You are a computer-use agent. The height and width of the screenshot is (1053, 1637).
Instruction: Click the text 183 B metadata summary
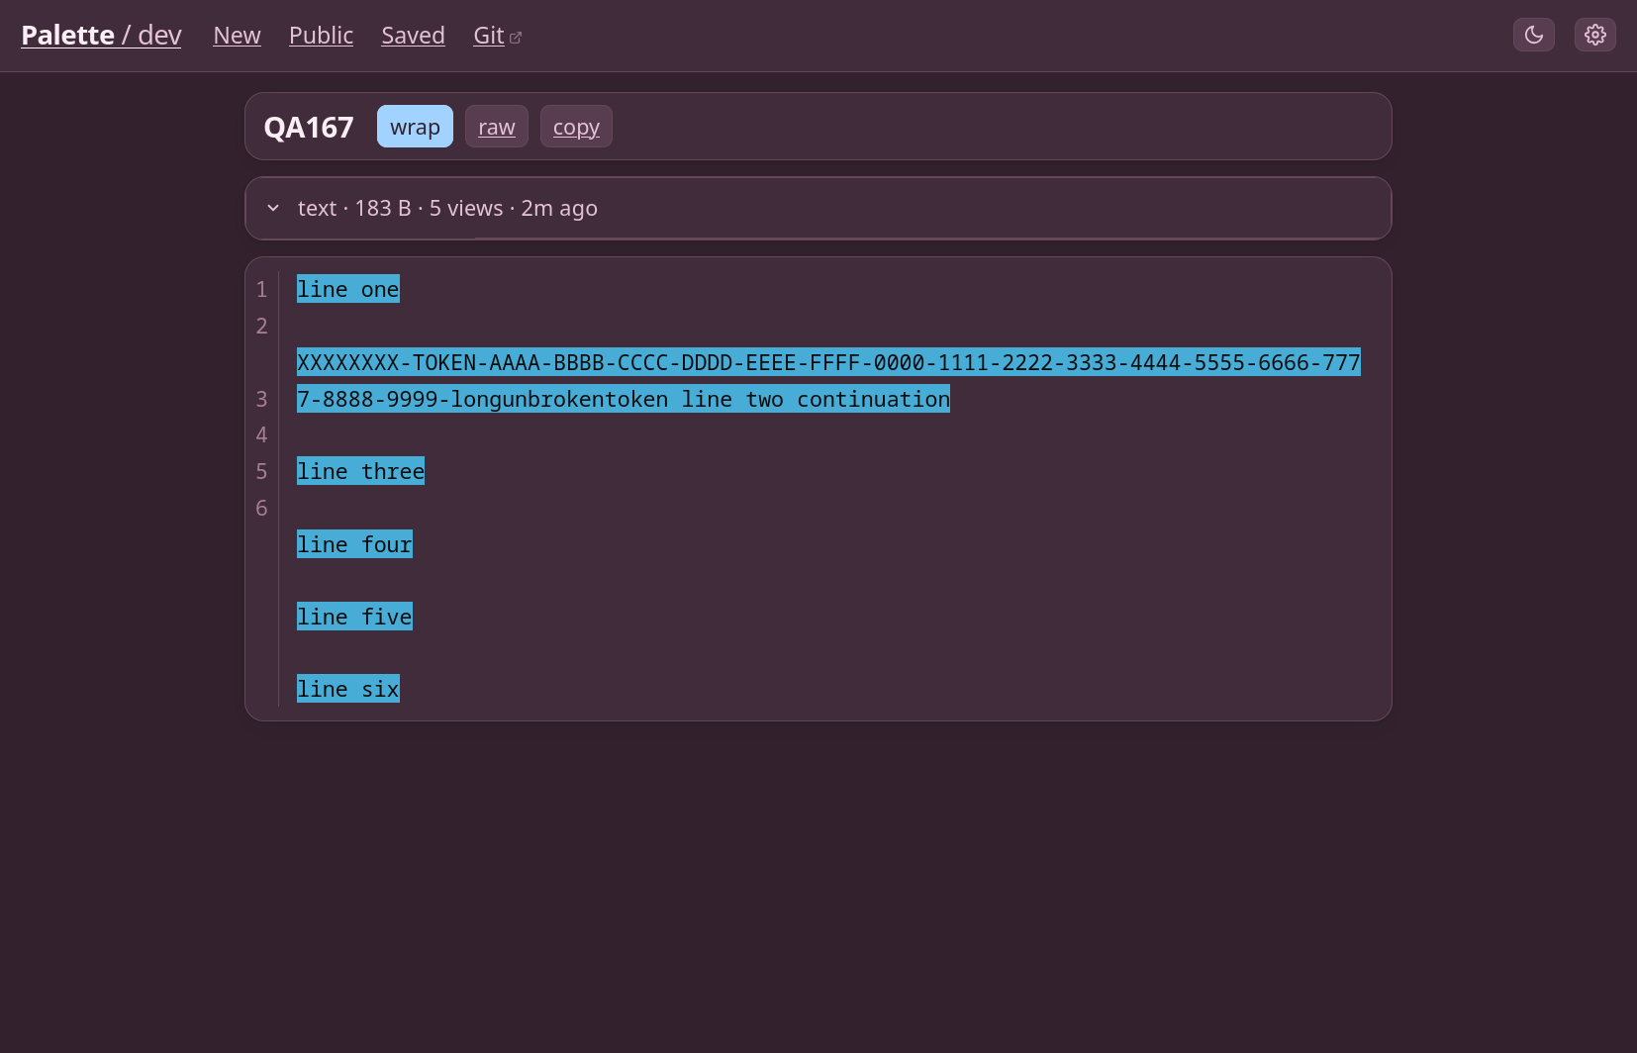pos(447,208)
